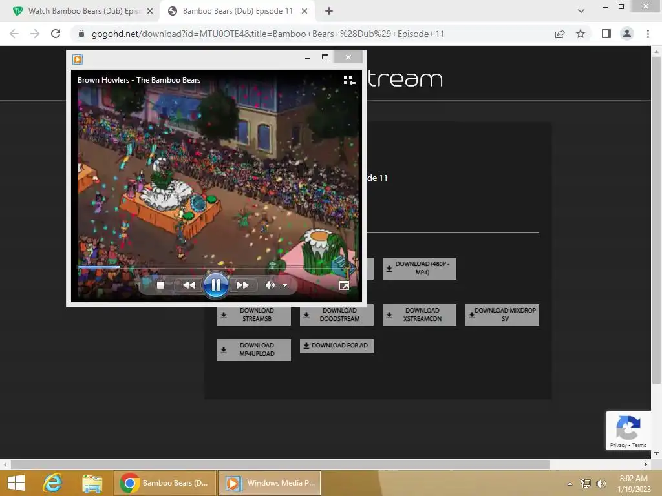The image size is (662, 496).
Task: Click Download For Ad button
Action: [336, 346]
